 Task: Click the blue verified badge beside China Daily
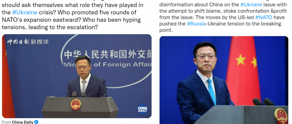36,122
